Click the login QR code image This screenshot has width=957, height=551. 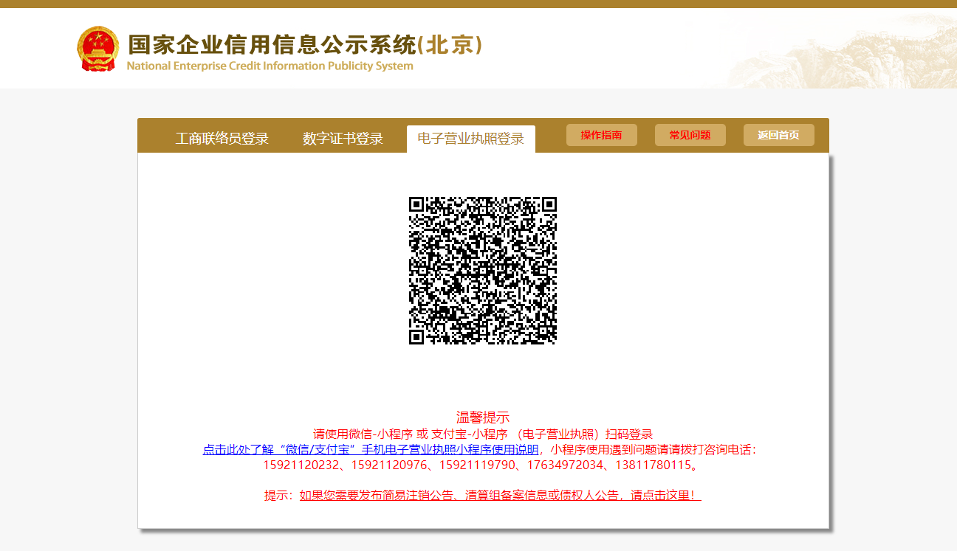[x=483, y=271]
